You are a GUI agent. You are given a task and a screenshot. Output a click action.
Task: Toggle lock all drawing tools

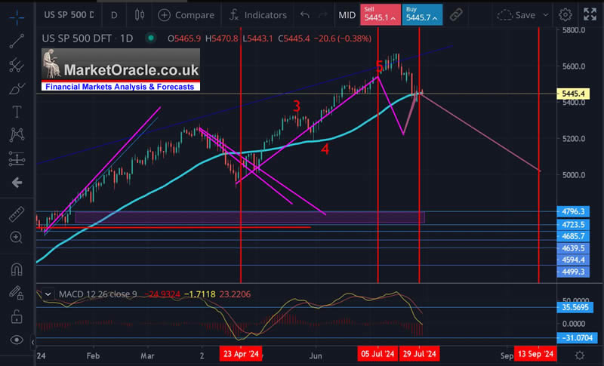(x=17, y=317)
